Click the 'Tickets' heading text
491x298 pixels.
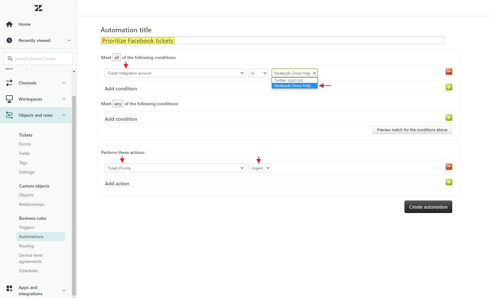pos(26,135)
